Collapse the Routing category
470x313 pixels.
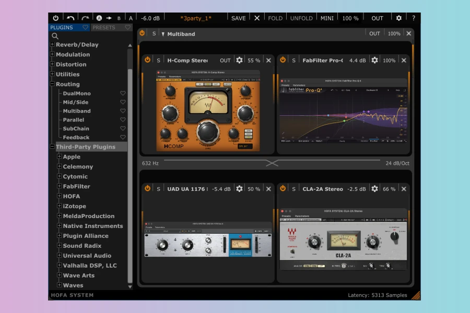(52, 84)
